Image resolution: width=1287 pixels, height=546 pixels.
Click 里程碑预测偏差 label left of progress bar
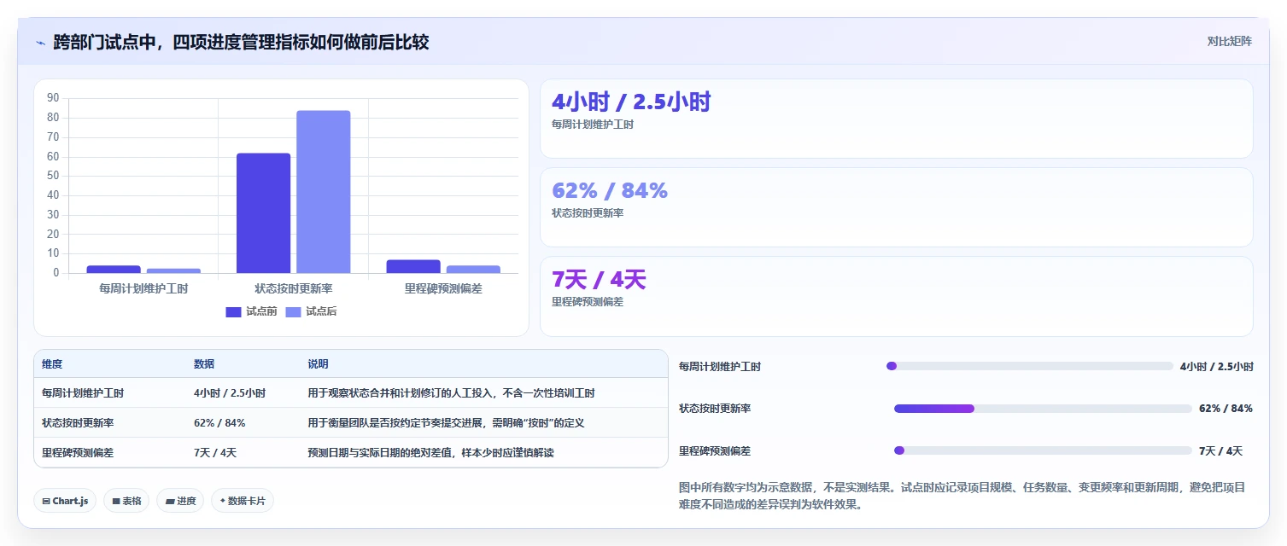715,451
